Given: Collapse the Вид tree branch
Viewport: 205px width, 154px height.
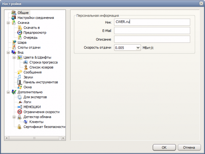Looking at the screenshot, I should [8, 52].
